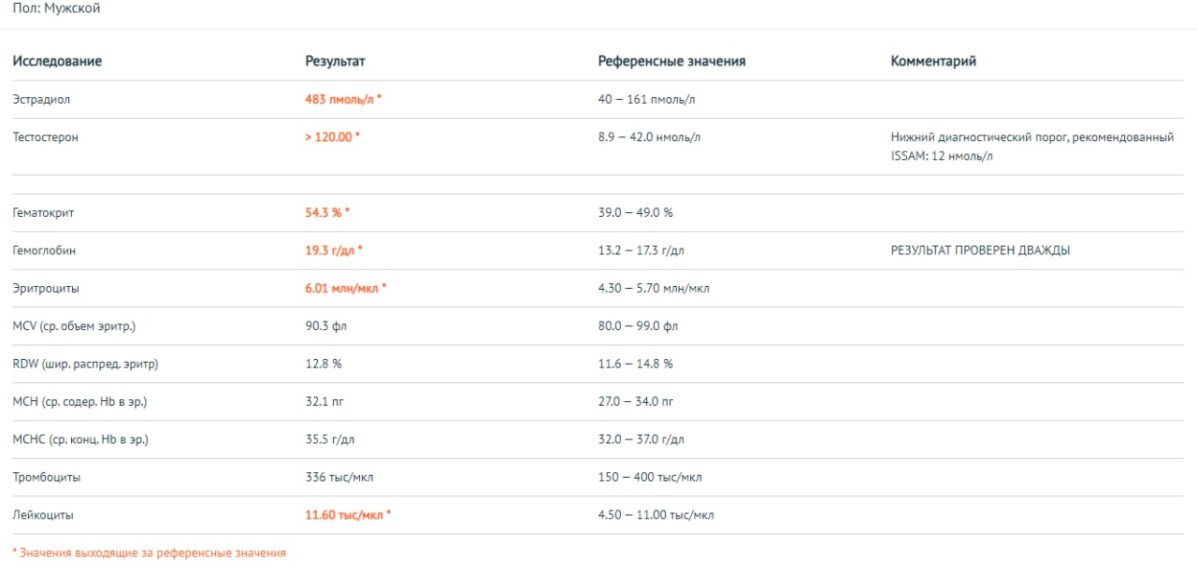The width and height of the screenshot is (1197, 573).
Task: Select the Гематокрит row label
Action: tap(43, 213)
